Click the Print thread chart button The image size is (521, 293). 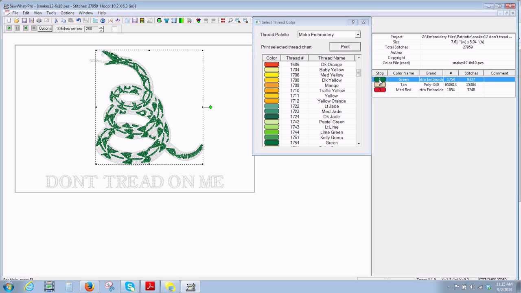[x=345, y=47]
